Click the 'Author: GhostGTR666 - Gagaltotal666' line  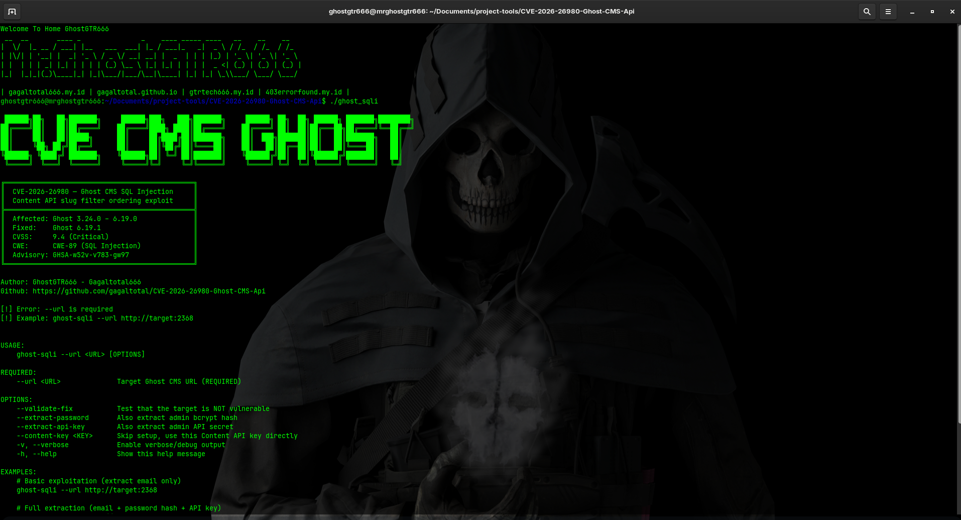point(71,282)
